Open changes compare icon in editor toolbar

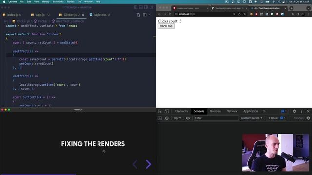[x=138, y=15]
